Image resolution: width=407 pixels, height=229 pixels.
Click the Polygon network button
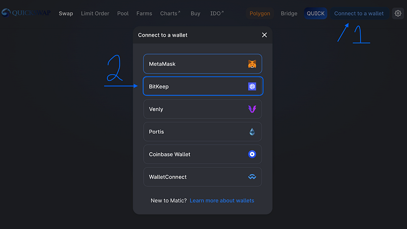pyautogui.click(x=260, y=13)
